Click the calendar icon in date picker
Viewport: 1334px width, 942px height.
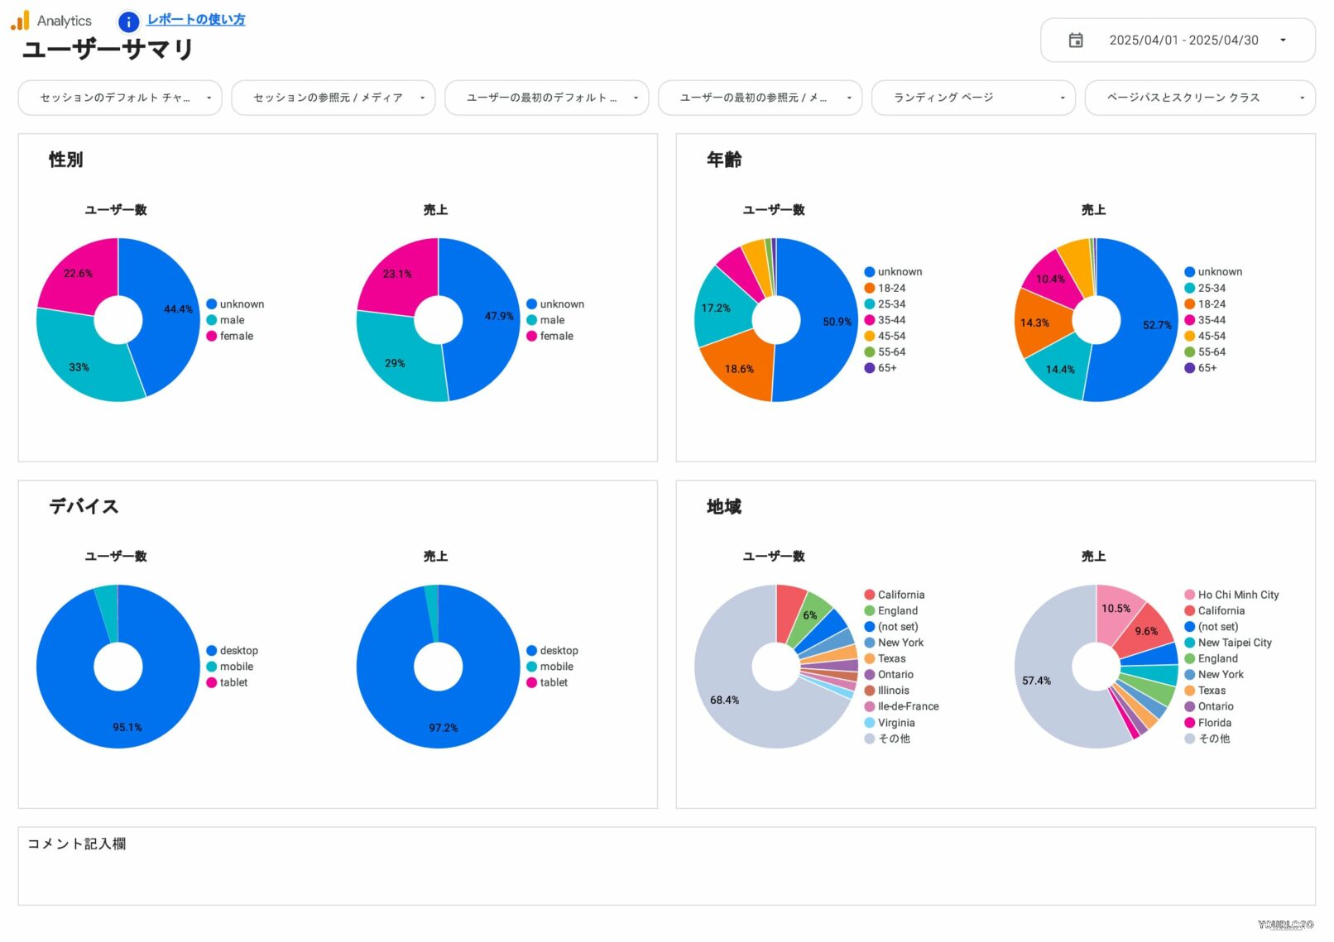[x=1075, y=40]
